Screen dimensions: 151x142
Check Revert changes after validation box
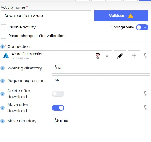pos(3,36)
